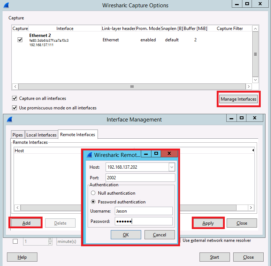This screenshot has width=271, height=266.
Task: Click the column collapse arrow in Remote Interfaces list
Action: (x=253, y=150)
